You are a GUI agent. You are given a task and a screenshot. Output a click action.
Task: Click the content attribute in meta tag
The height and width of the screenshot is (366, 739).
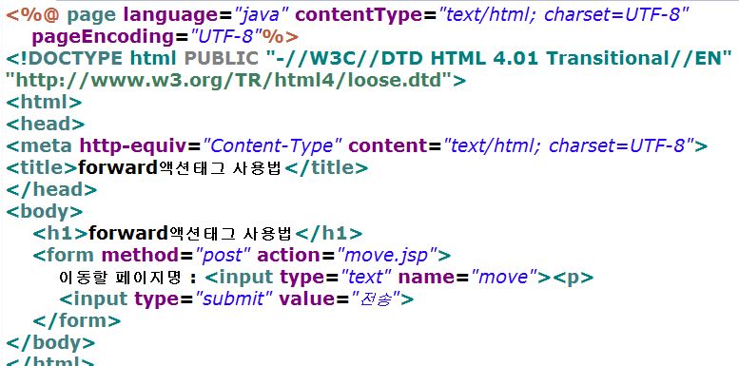388,145
